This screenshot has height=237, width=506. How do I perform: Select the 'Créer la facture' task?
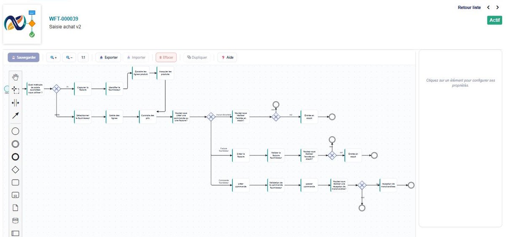point(241,155)
